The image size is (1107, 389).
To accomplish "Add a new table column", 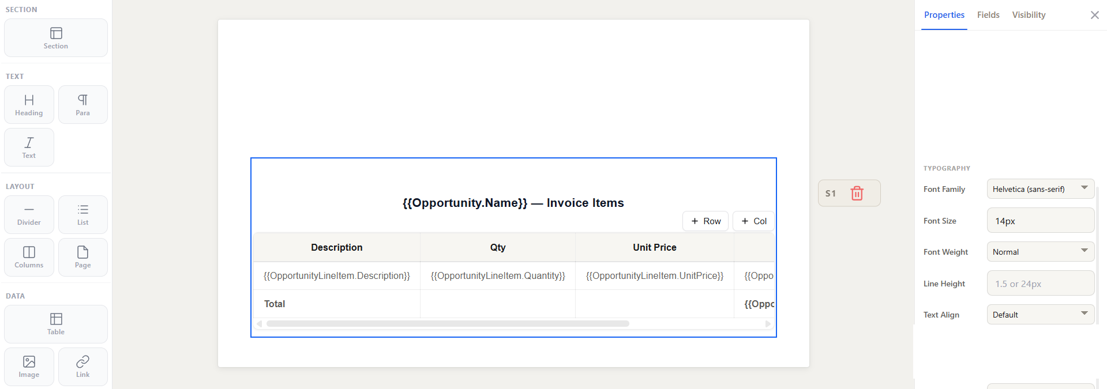I will tap(753, 221).
